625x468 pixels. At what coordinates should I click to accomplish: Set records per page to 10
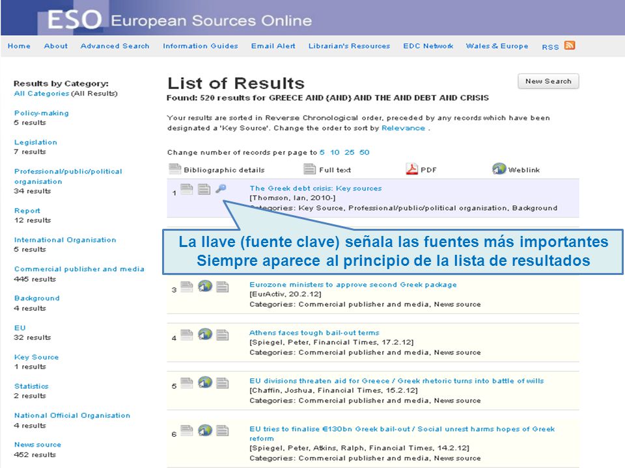click(x=335, y=152)
